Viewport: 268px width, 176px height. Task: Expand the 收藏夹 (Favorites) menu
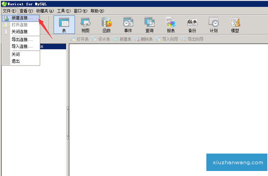[45, 11]
